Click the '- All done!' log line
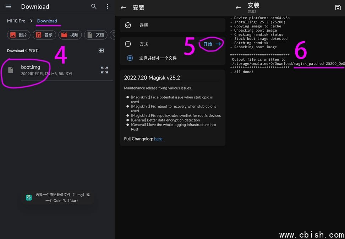 click(242, 72)
